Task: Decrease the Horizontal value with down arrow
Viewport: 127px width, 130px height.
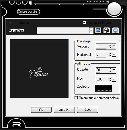Action: [x=110, y=56]
